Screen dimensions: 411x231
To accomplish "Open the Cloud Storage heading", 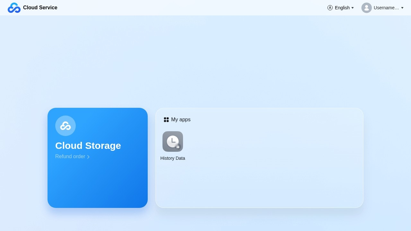I will pyautogui.click(x=88, y=146).
